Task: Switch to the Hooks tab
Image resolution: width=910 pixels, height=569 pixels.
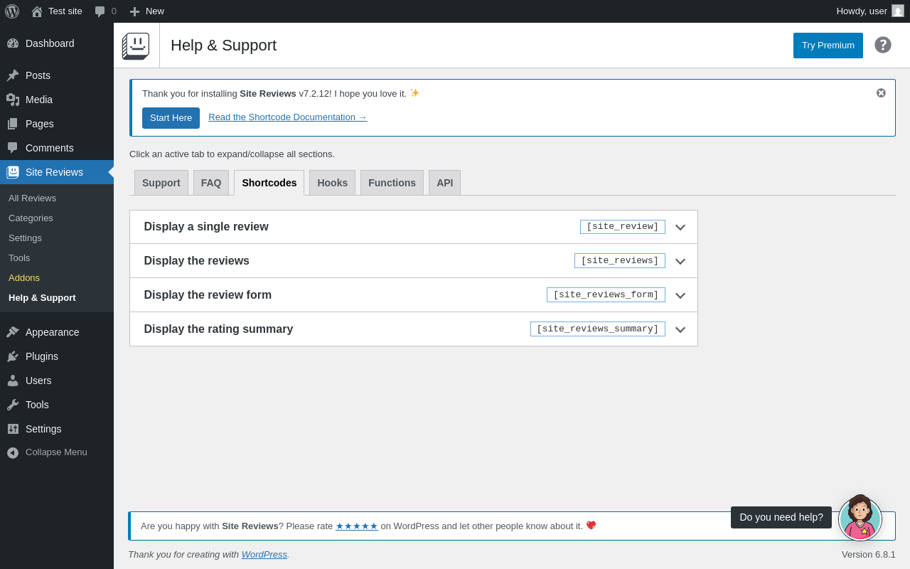Action: point(333,183)
